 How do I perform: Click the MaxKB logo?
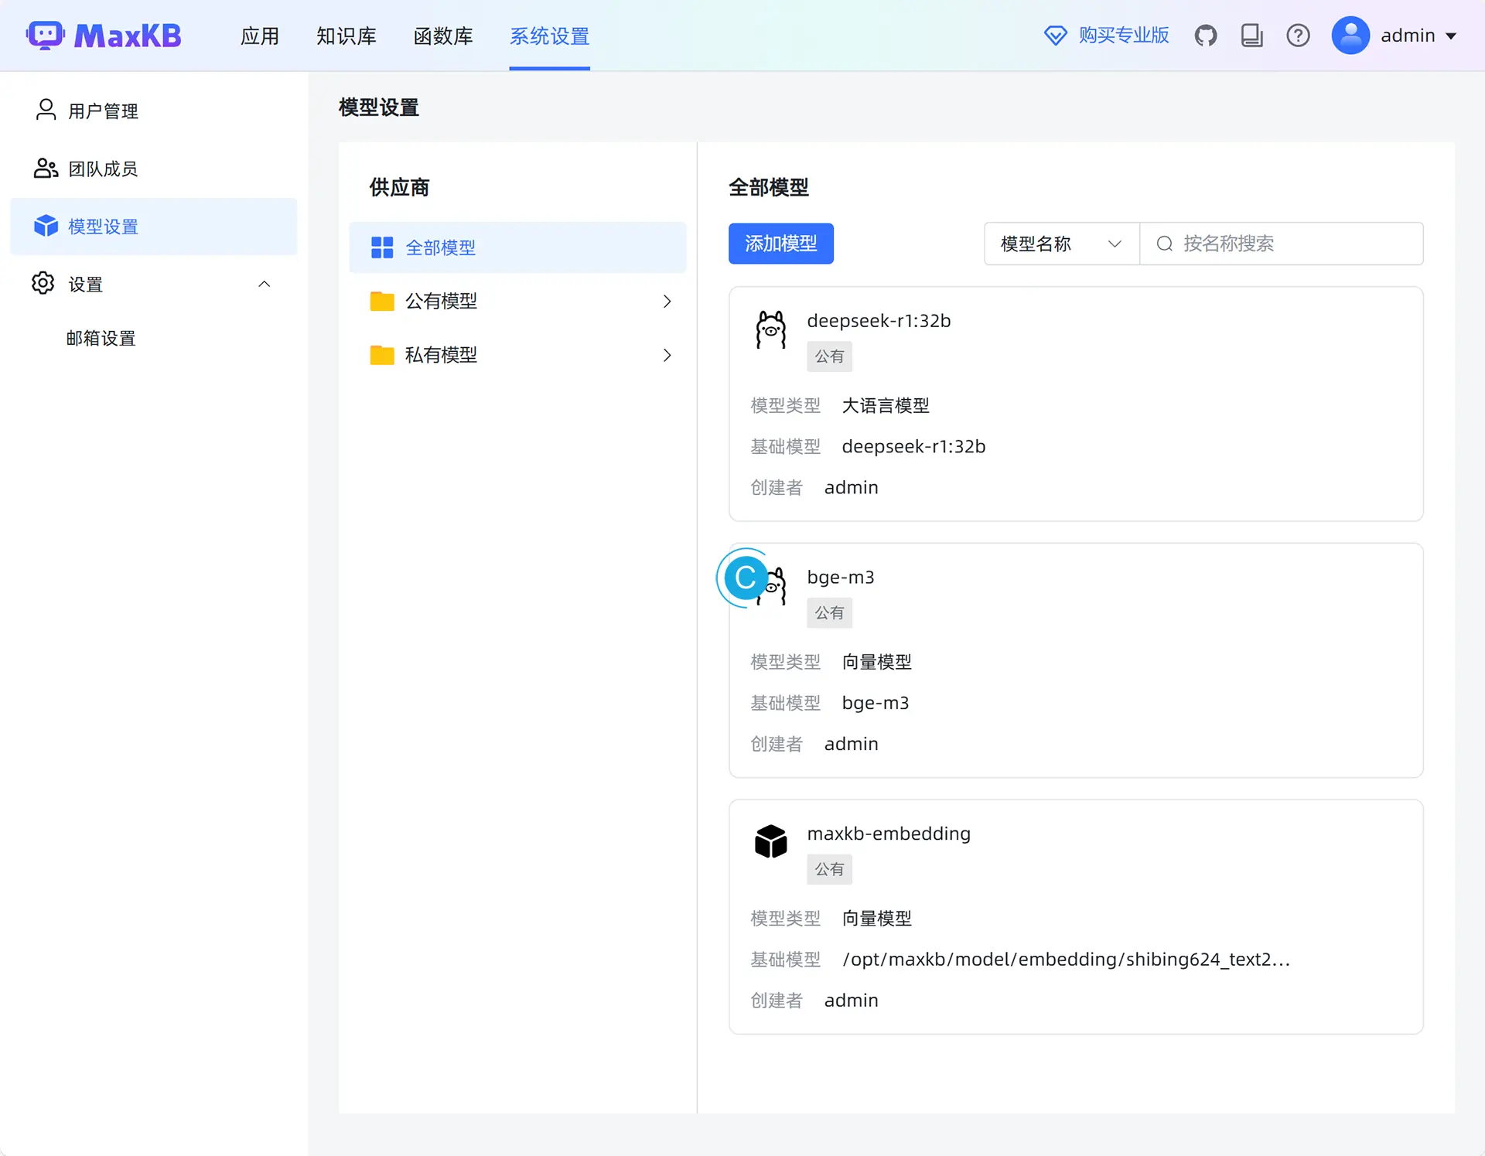tap(104, 36)
